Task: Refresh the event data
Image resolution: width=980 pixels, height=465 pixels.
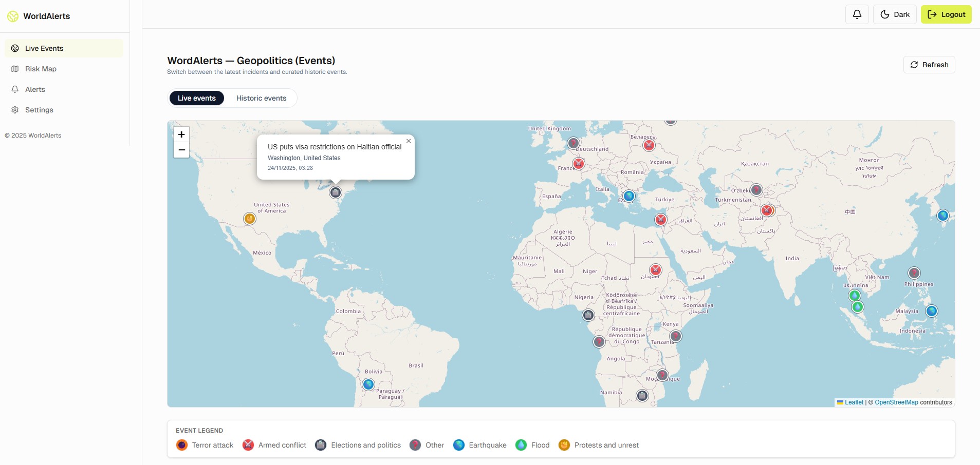Action: (929, 65)
